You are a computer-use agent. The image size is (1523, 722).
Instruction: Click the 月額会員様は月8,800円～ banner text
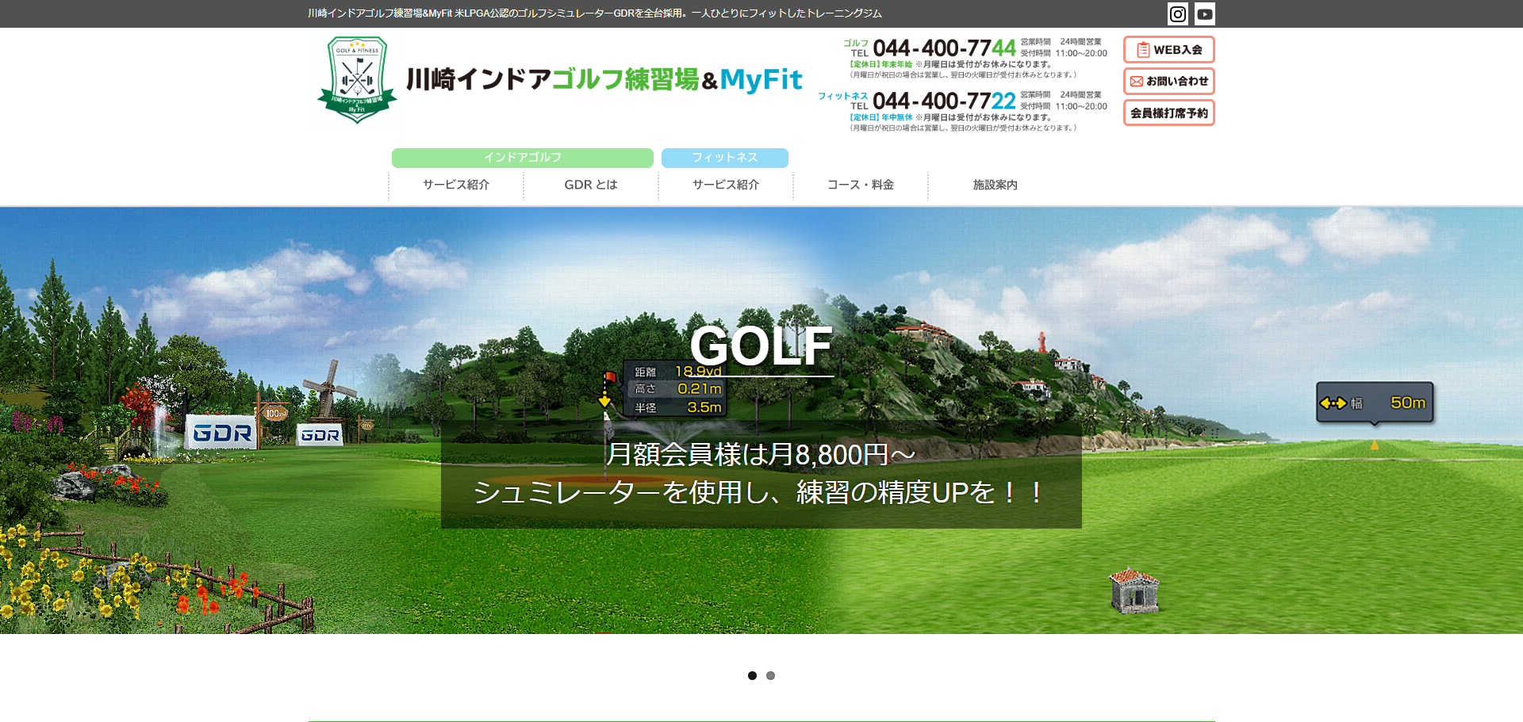click(761, 454)
